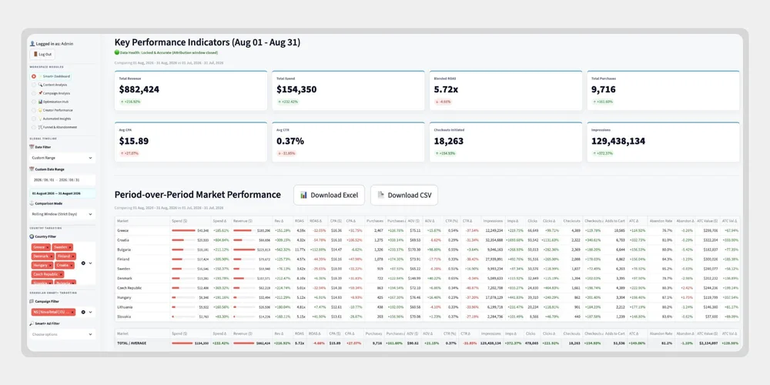Image resolution: width=770 pixels, height=385 pixels.
Task: Clear all countries with the Country Filter clear icon
Action: click(x=83, y=263)
